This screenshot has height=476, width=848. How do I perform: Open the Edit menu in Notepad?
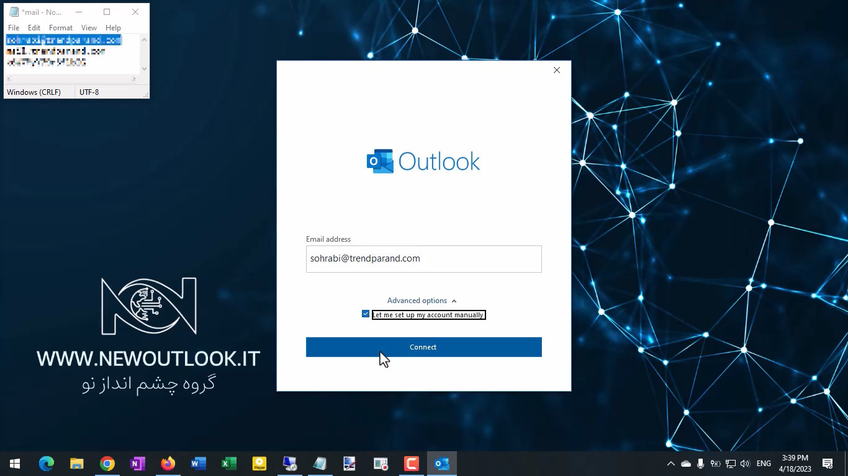34,28
